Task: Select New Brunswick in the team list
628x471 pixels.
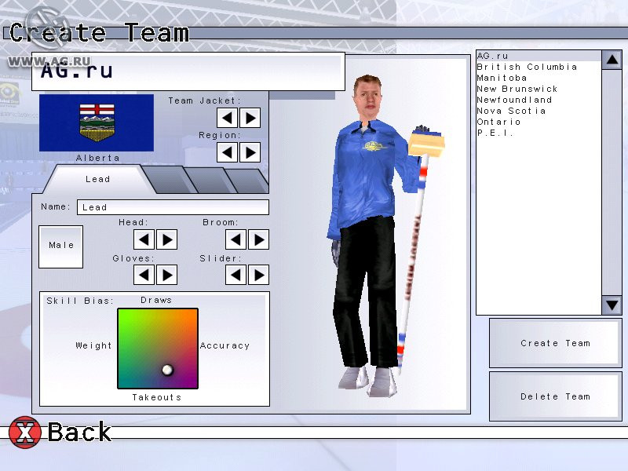Action: tap(539, 89)
